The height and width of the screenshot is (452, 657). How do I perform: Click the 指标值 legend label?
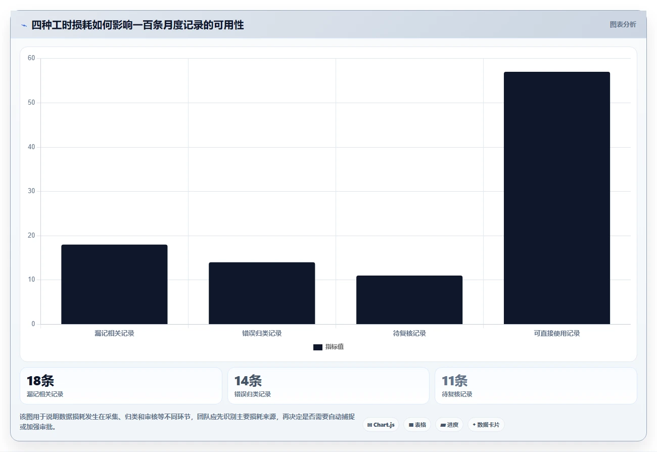[x=335, y=347]
